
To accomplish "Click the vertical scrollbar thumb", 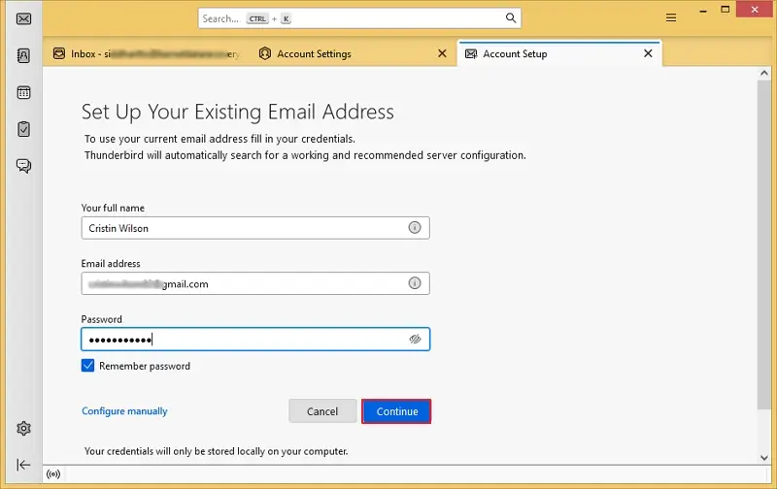I will click(x=764, y=244).
